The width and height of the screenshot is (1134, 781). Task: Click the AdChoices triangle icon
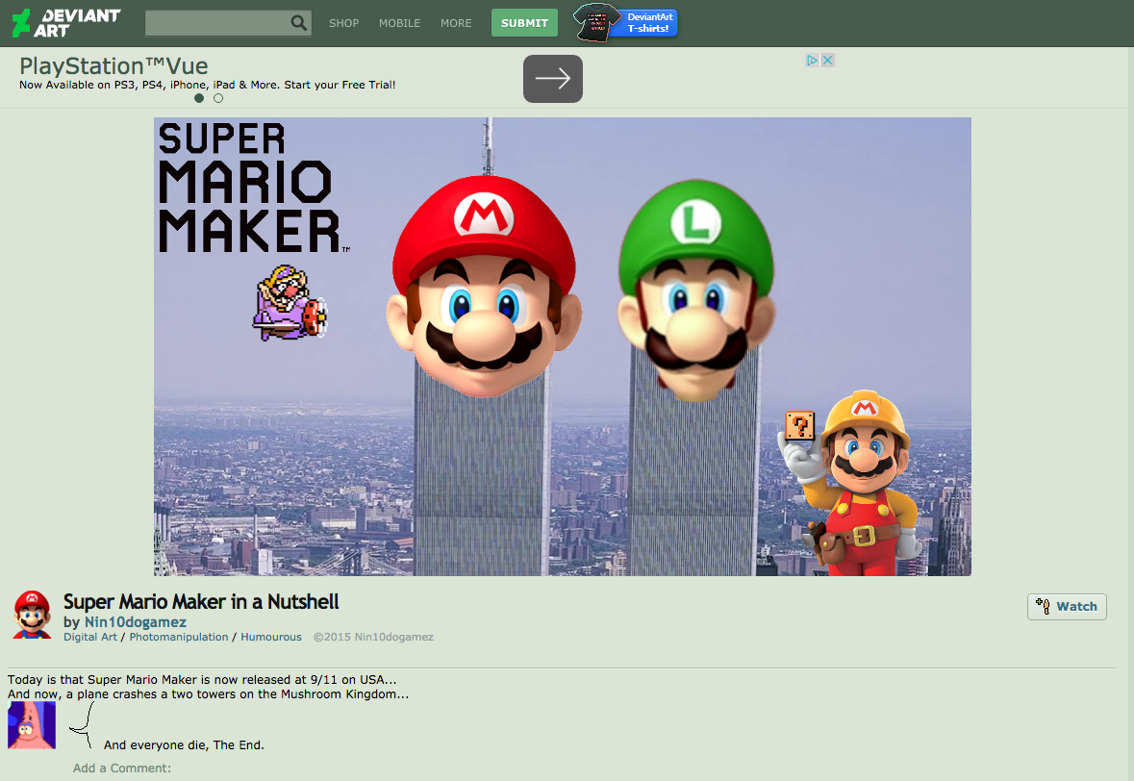(812, 60)
